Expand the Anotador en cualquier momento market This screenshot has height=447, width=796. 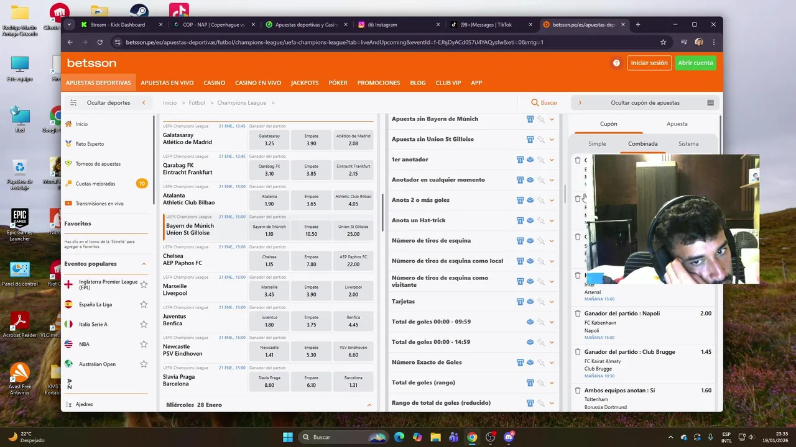point(552,180)
